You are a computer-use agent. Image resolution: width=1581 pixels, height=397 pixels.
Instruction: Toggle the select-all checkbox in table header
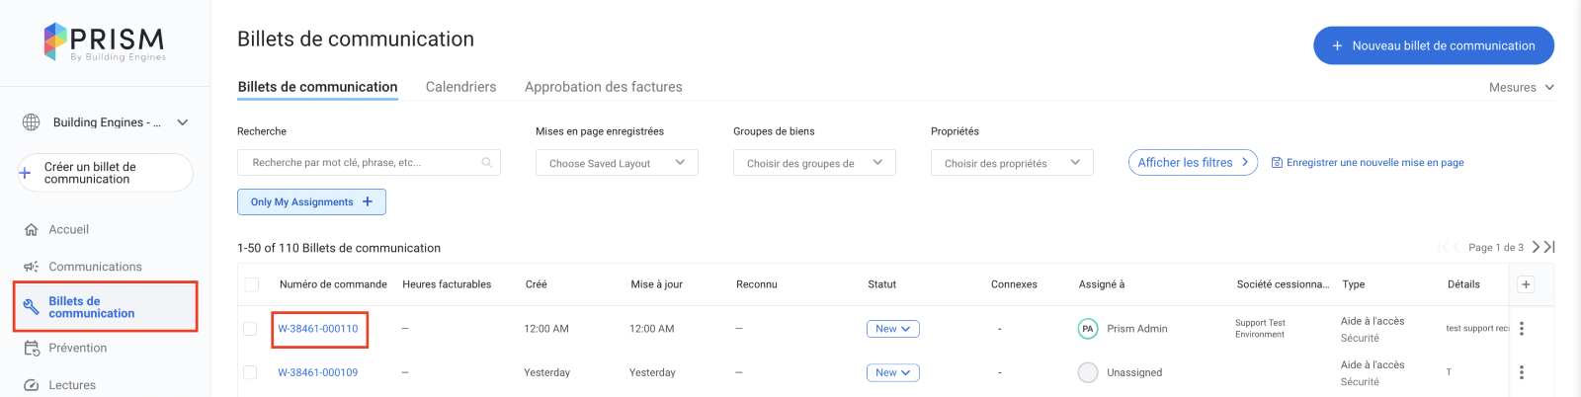(251, 284)
